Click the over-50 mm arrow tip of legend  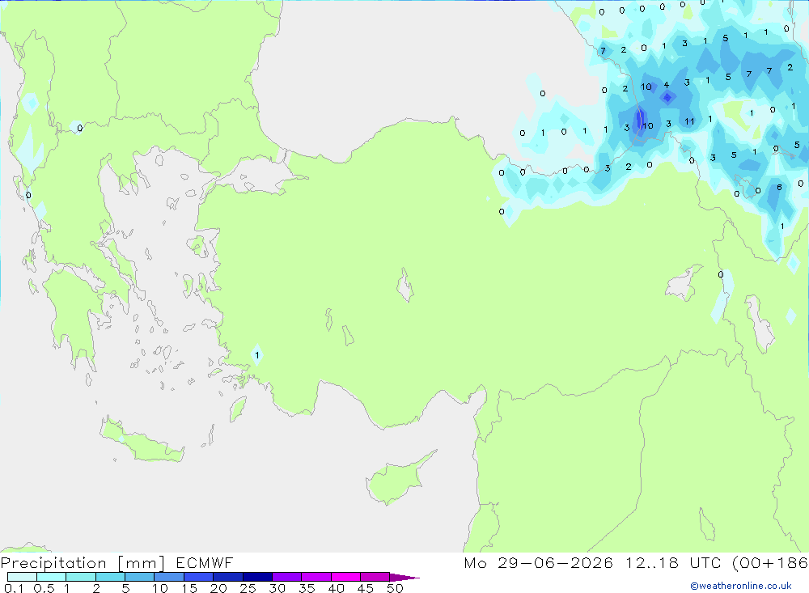(404, 577)
